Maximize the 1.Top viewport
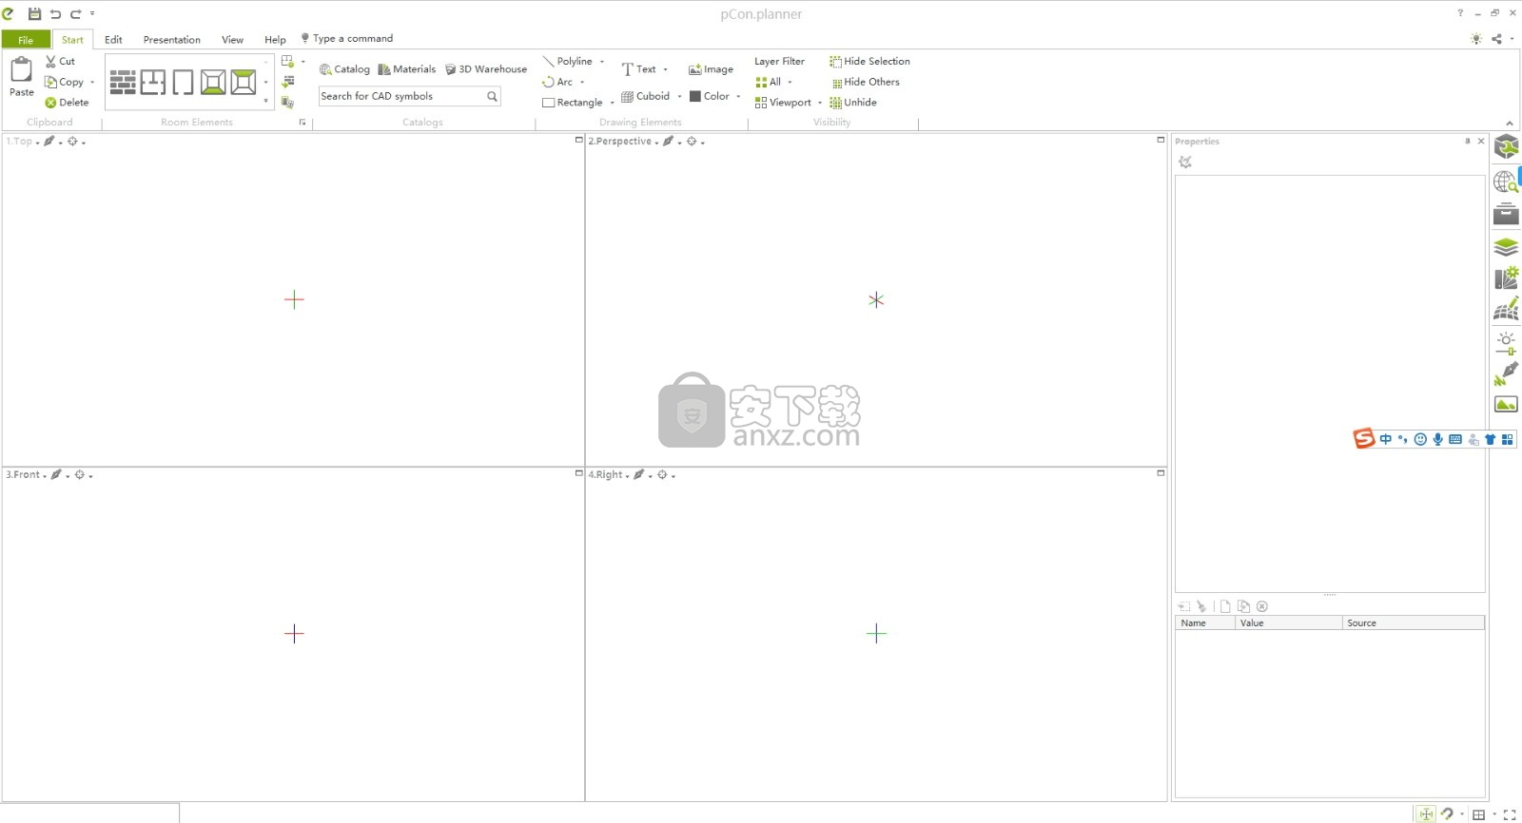This screenshot has width=1522, height=823. (x=578, y=140)
